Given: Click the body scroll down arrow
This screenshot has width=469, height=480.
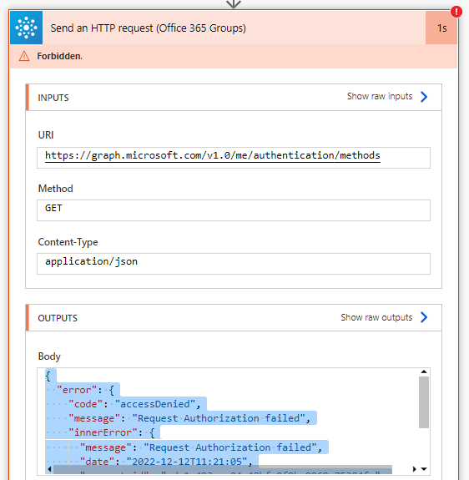Looking at the screenshot, I should pos(424,469).
